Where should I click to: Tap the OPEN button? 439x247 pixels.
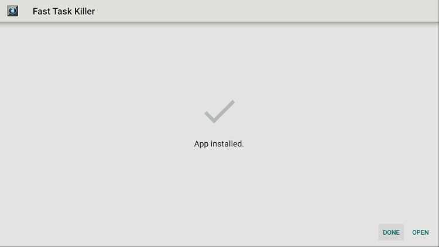pos(420,232)
